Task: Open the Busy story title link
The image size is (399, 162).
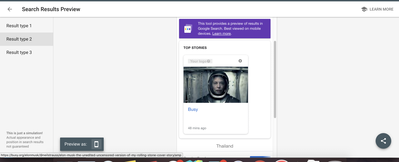Action: (x=193, y=109)
